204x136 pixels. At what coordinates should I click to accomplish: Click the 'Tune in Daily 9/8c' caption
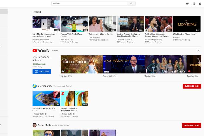[109, 76]
